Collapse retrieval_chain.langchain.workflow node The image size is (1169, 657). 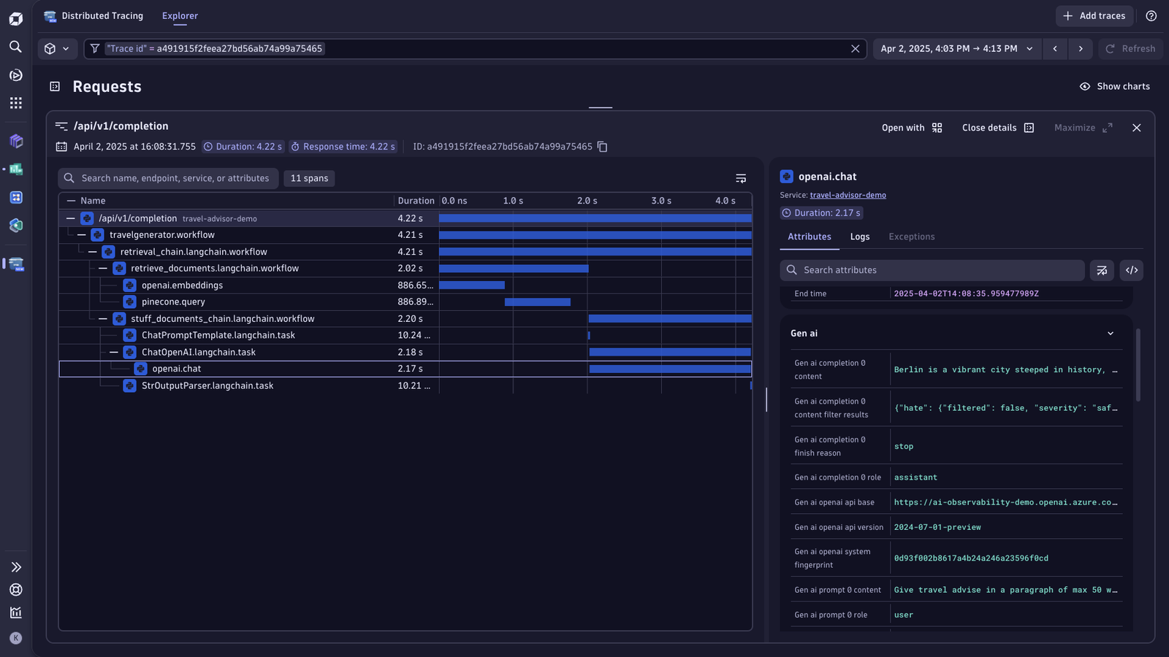[93, 252]
